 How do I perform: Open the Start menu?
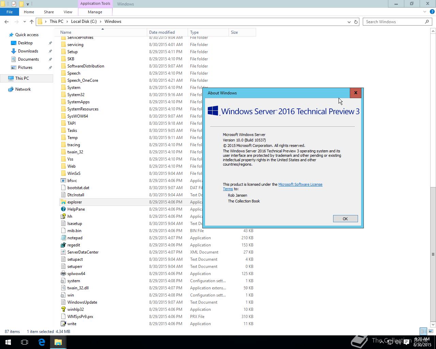pyautogui.click(x=8, y=342)
